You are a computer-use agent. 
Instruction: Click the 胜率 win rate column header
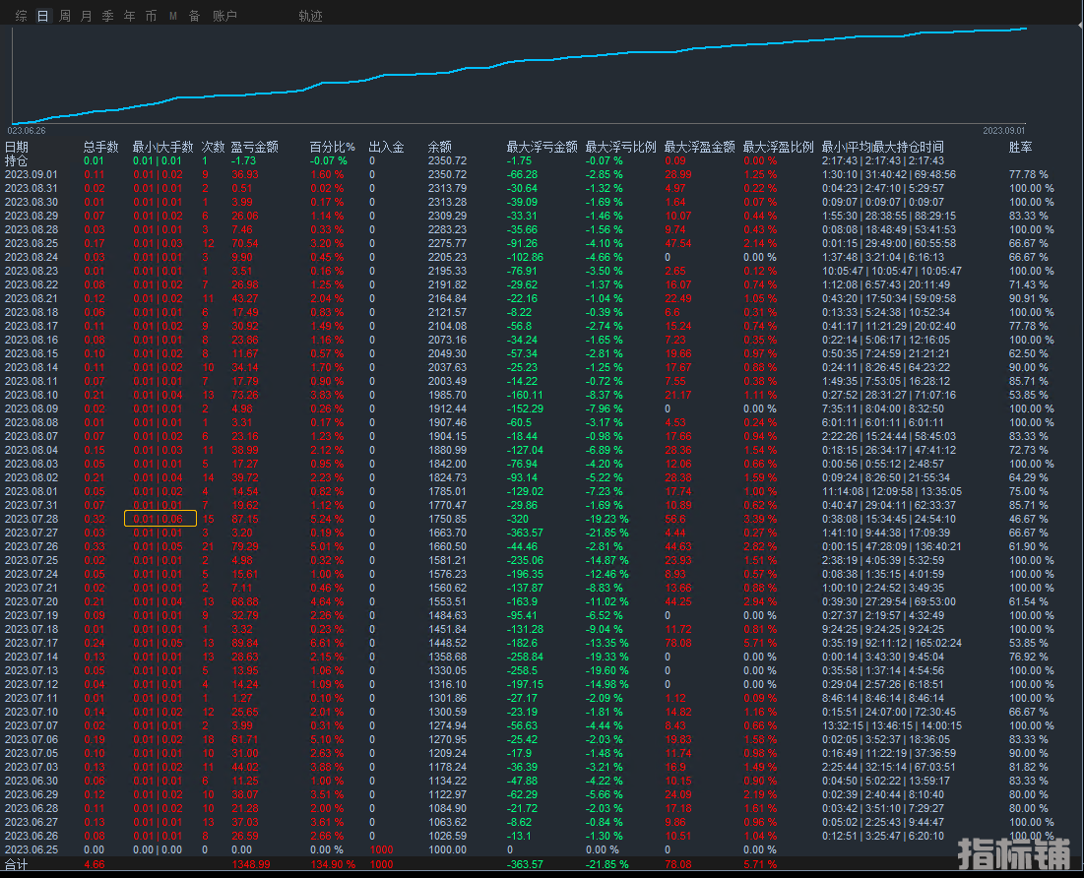tap(1020, 147)
